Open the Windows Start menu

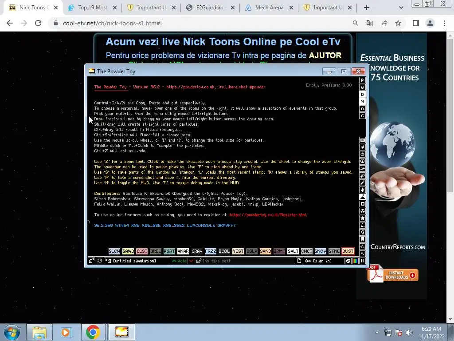click(x=12, y=332)
